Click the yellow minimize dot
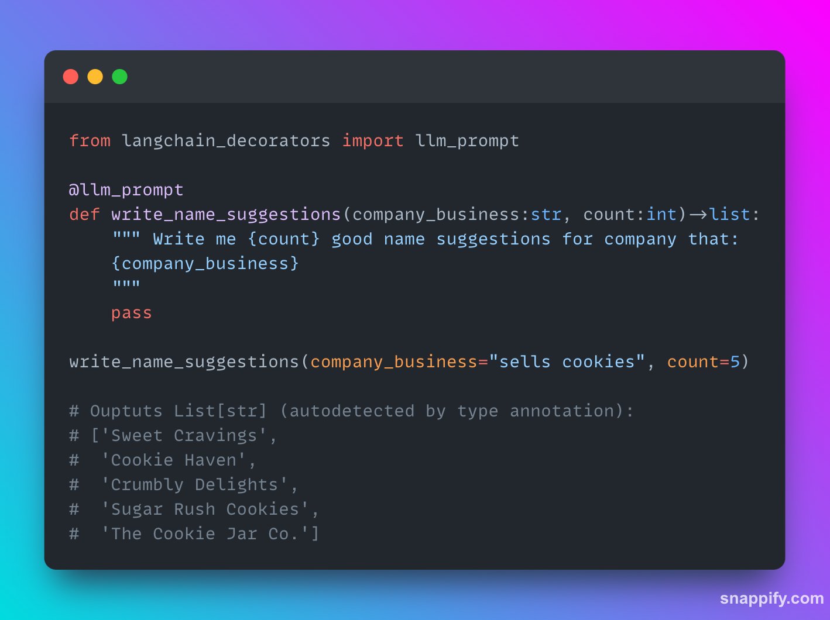 click(95, 77)
